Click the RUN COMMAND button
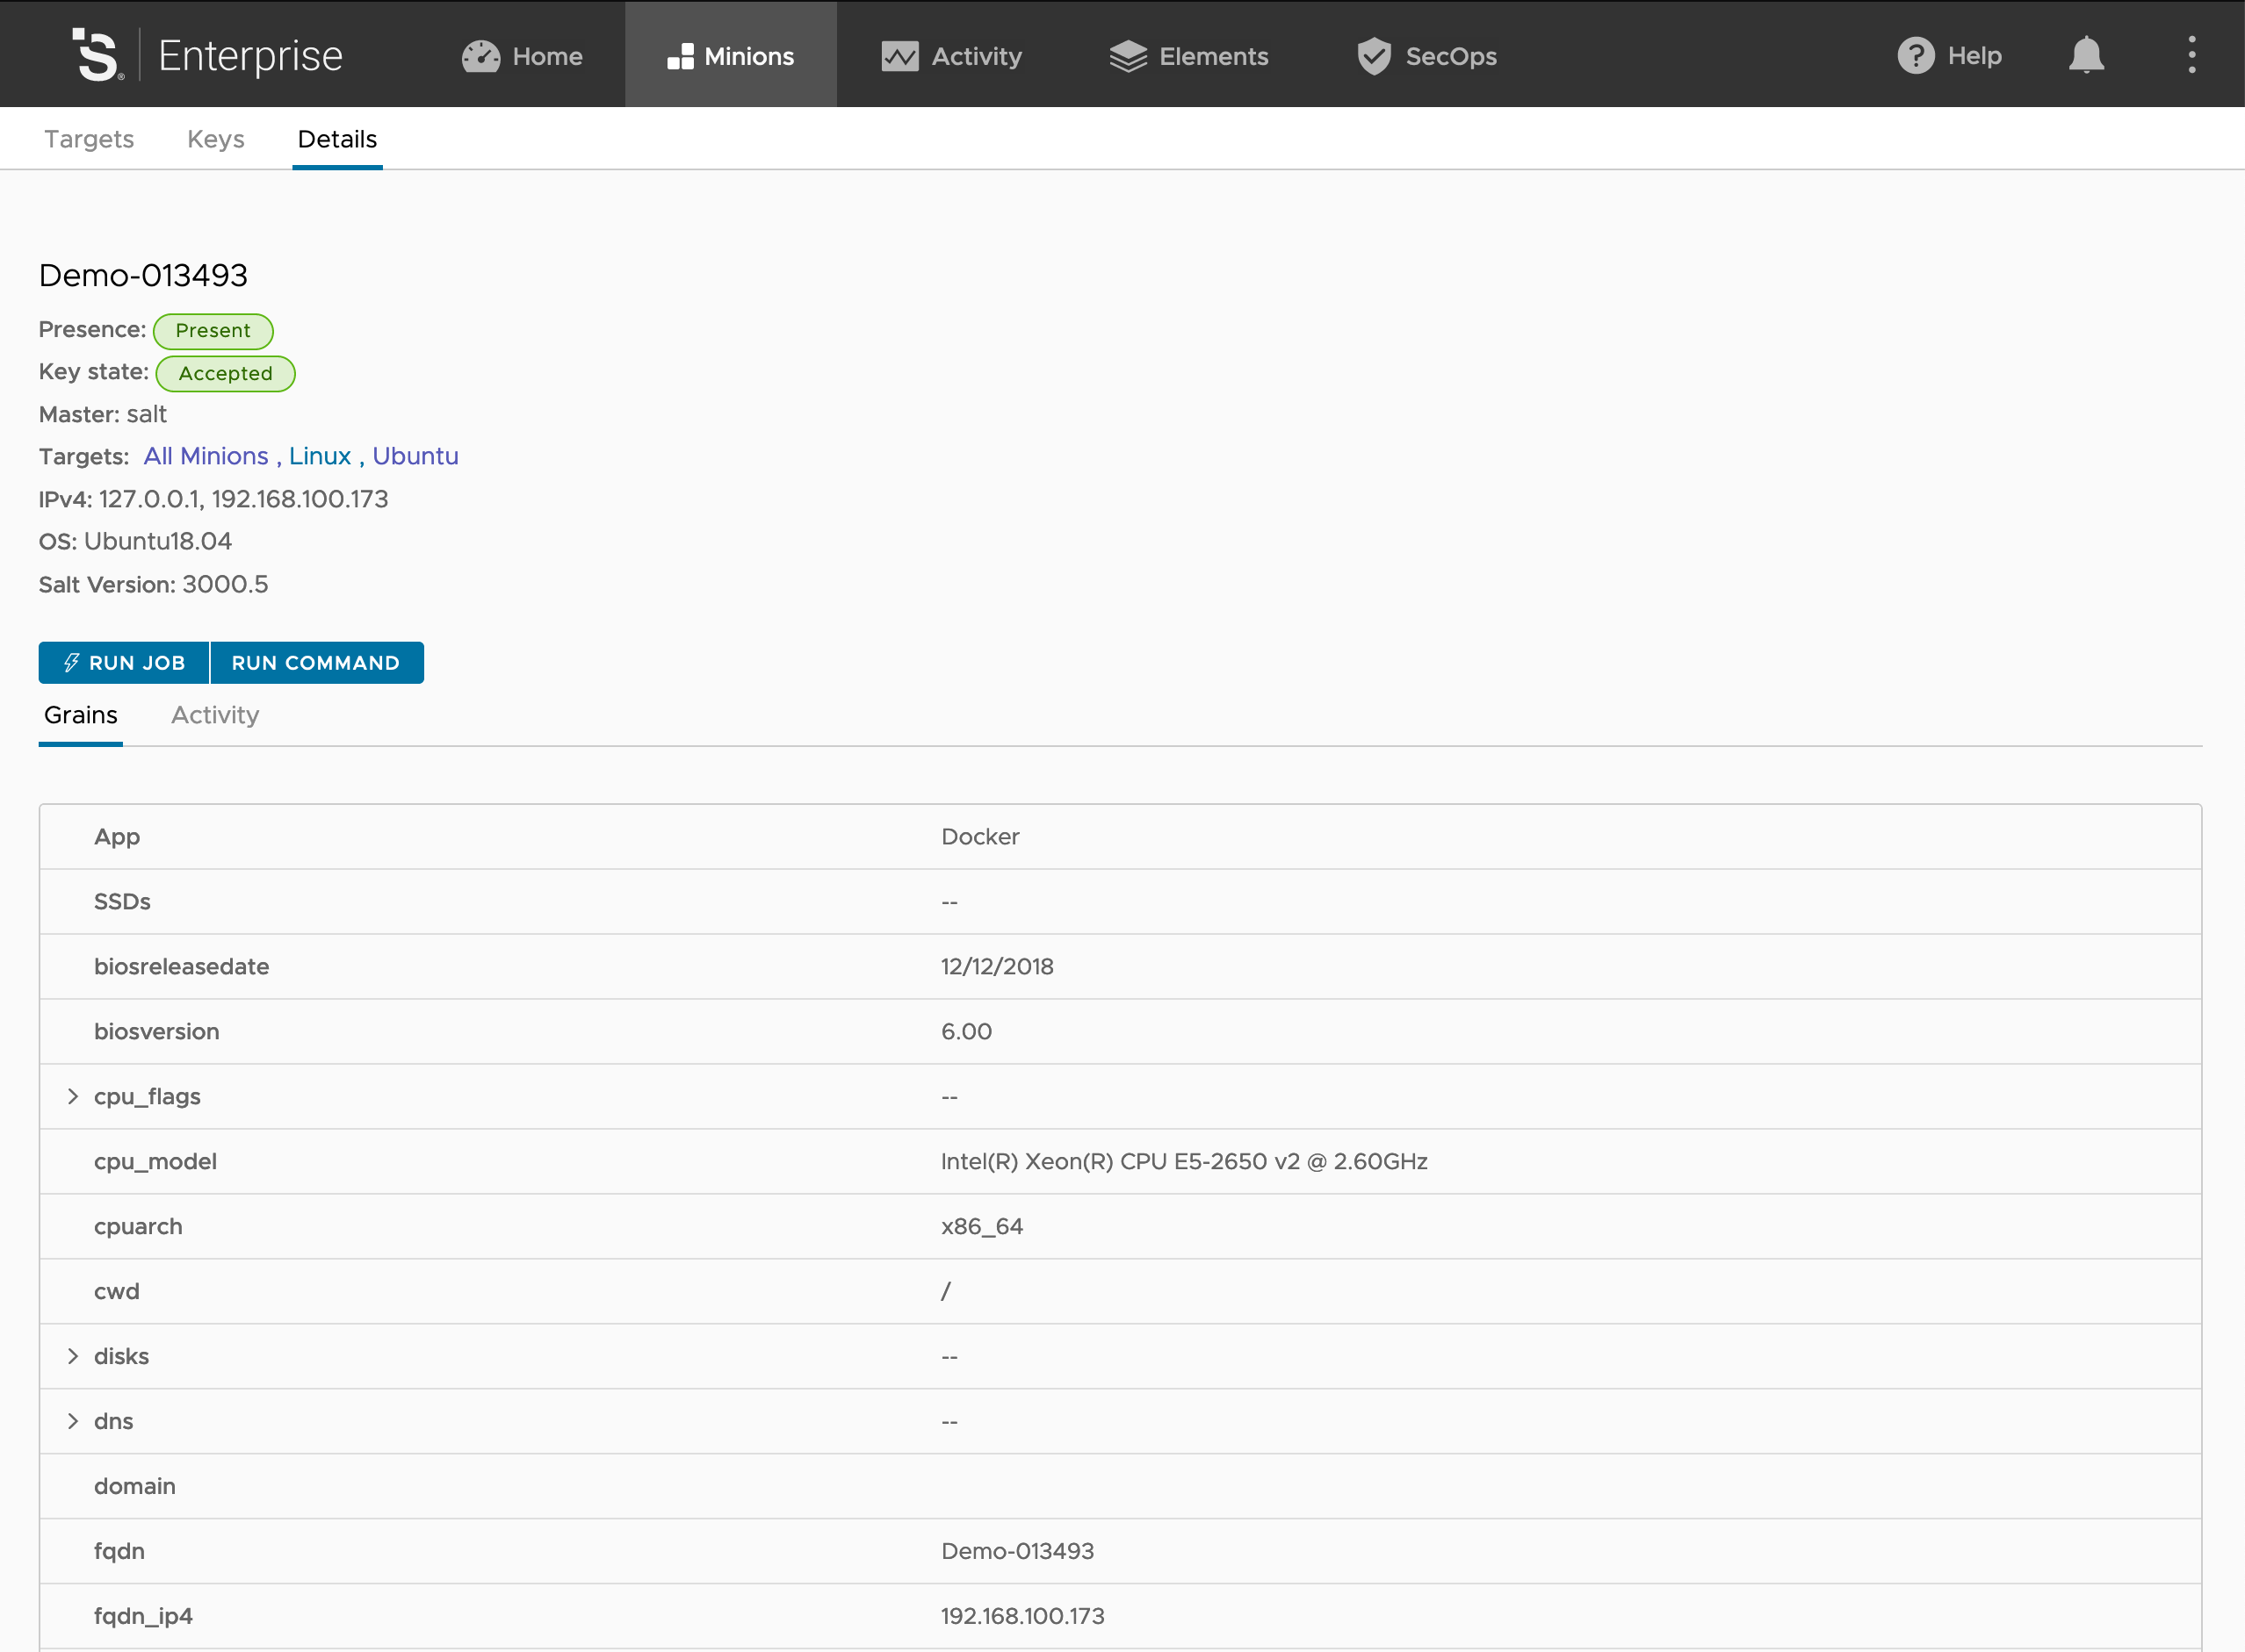The image size is (2245, 1652). (316, 663)
